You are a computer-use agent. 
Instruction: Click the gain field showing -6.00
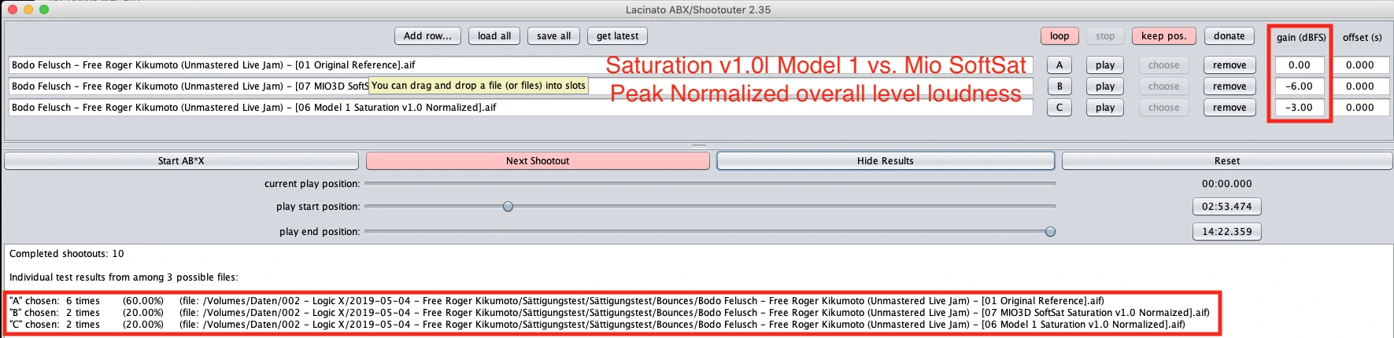1299,86
